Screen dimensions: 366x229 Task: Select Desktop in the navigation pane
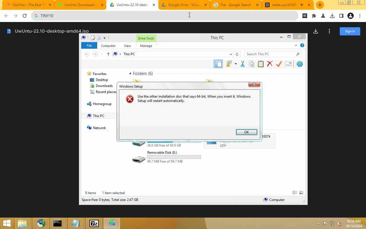point(102,80)
